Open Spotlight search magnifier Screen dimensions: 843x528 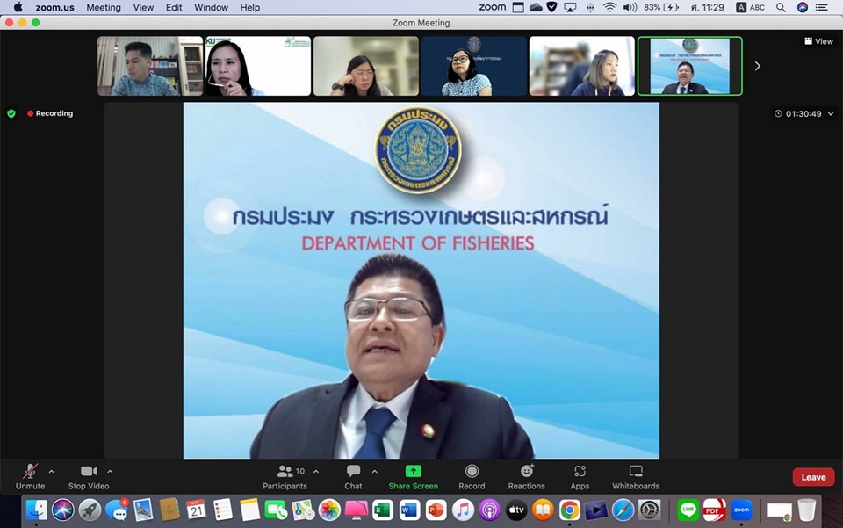point(781,8)
